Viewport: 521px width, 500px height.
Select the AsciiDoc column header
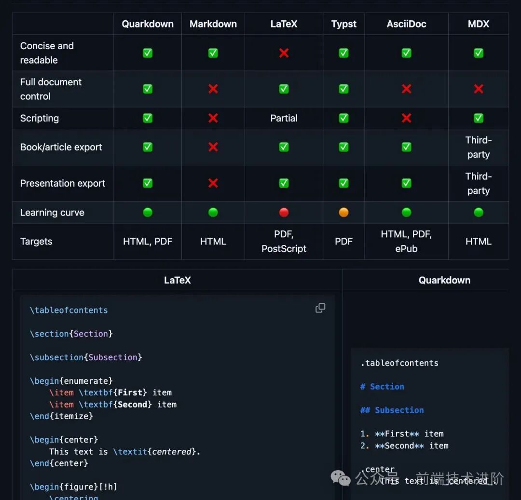click(x=406, y=24)
